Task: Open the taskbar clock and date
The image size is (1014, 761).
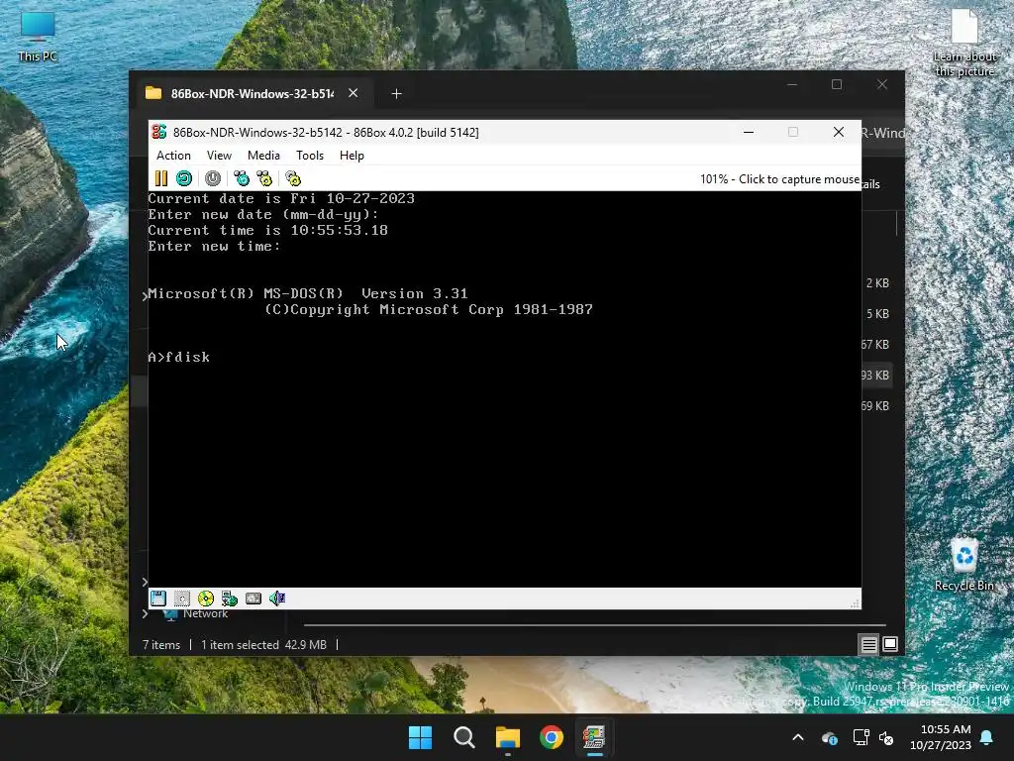Action: tap(941, 737)
